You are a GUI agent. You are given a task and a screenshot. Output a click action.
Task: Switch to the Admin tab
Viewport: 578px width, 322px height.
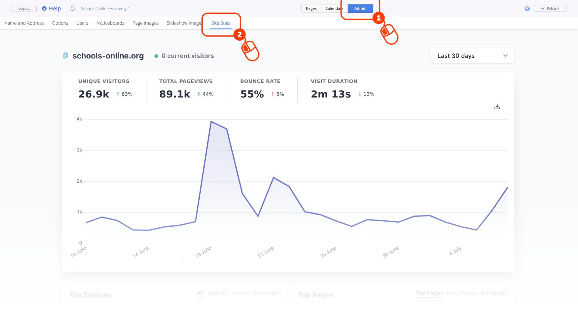[360, 8]
